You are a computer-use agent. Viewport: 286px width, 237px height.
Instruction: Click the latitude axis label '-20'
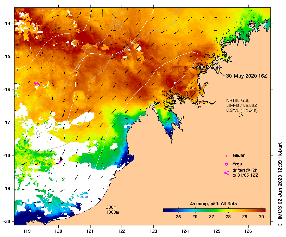pos(7,221)
